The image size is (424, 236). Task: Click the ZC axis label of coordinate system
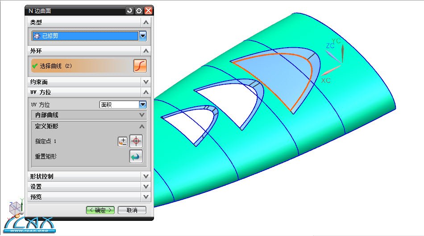(330, 46)
